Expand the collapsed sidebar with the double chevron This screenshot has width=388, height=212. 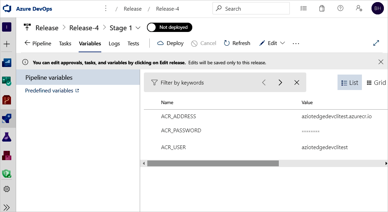(7, 207)
